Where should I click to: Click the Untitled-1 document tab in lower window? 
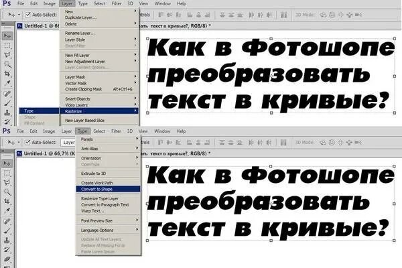point(46,153)
